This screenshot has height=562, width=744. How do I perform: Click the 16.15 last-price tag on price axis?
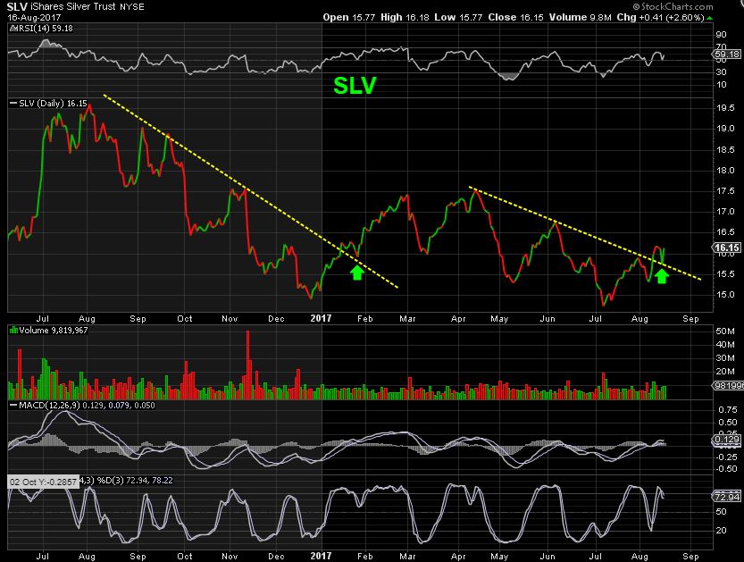727,247
